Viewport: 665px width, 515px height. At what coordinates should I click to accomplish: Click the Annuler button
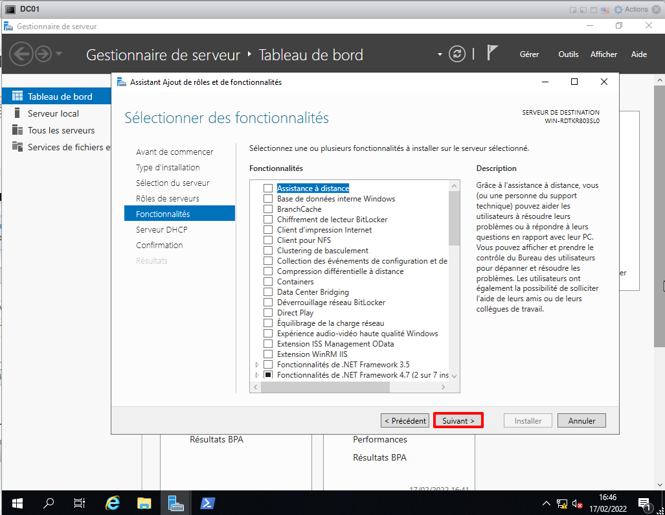[x=581, y=420]
